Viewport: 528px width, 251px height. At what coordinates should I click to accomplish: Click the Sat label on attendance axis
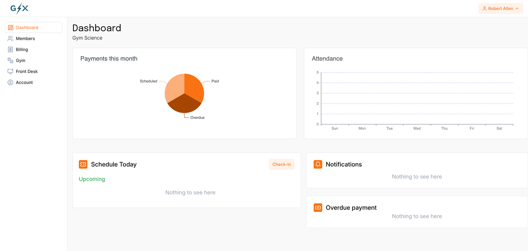click(x=499, y=129)
